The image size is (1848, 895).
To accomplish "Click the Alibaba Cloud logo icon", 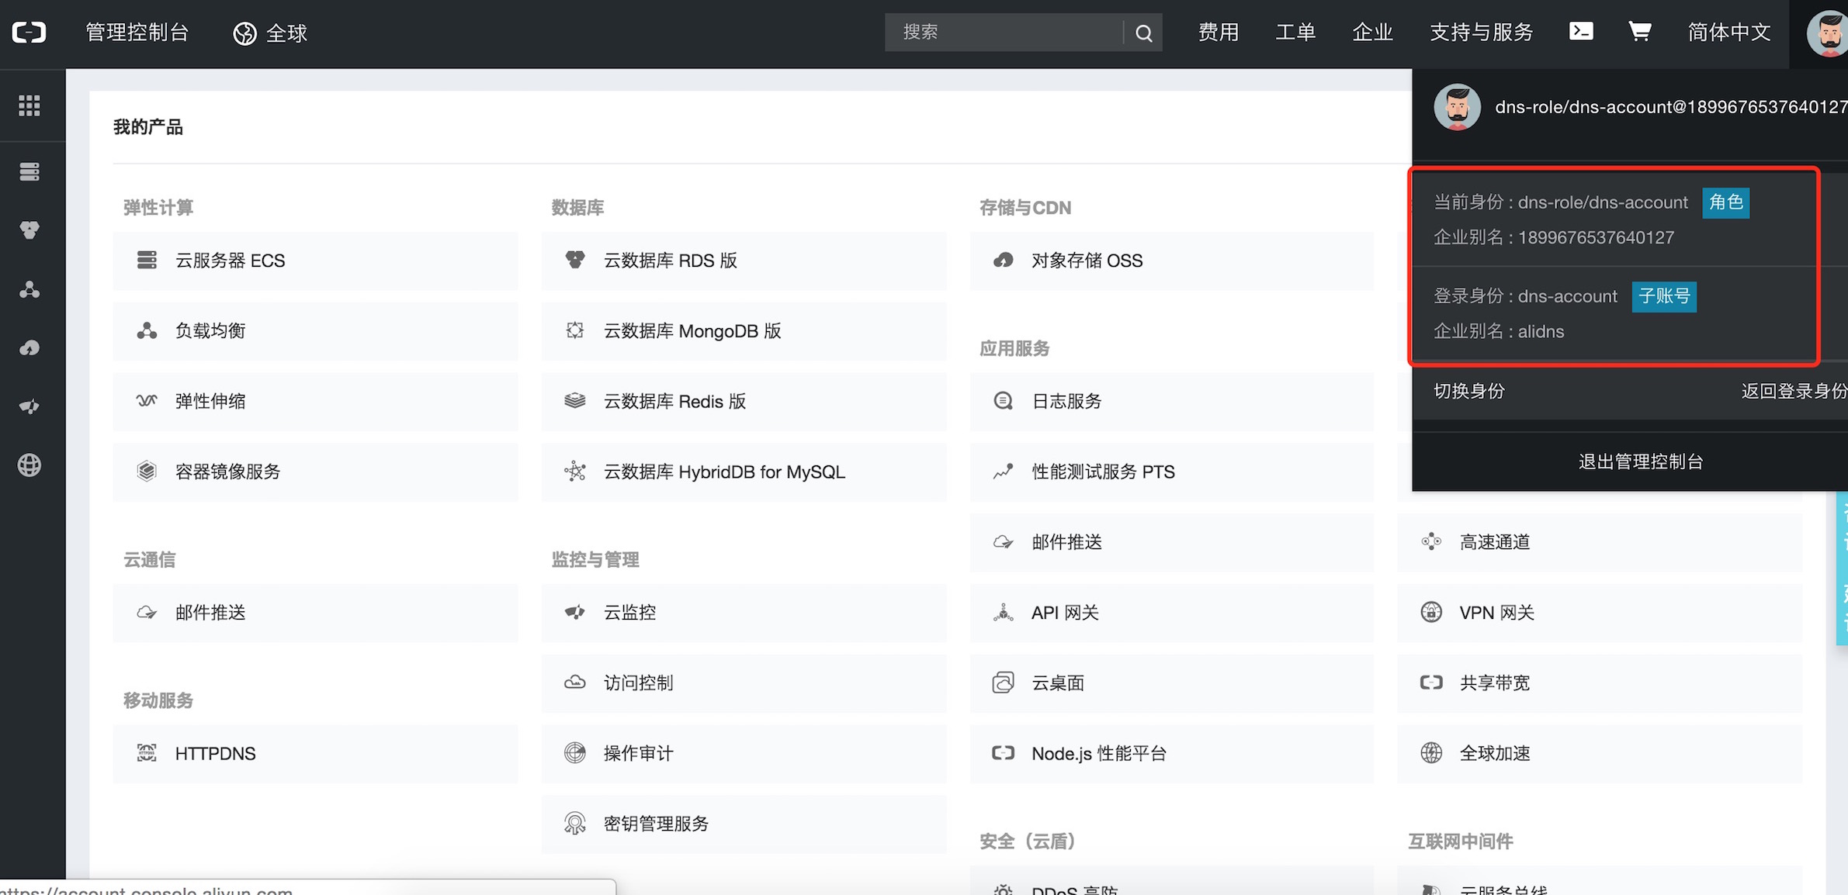I will pos(29,33).
